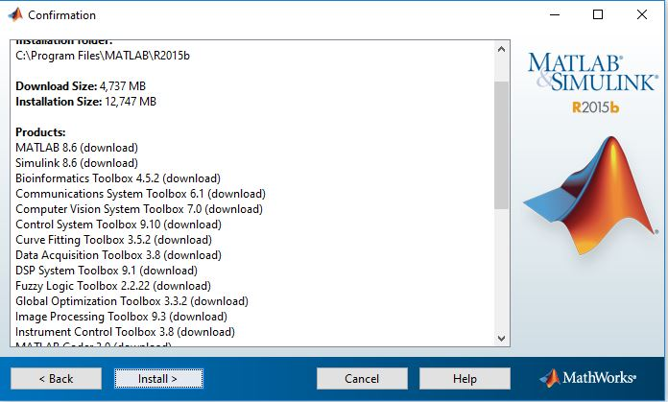The height and width of the screenshot is (402, 668).
Task: Open the Help button
Action: point(465,379)
